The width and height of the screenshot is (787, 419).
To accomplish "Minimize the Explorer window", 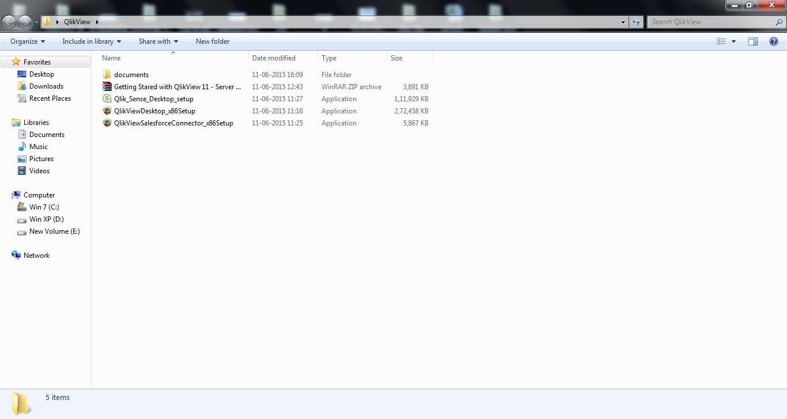I will (733, 5).
